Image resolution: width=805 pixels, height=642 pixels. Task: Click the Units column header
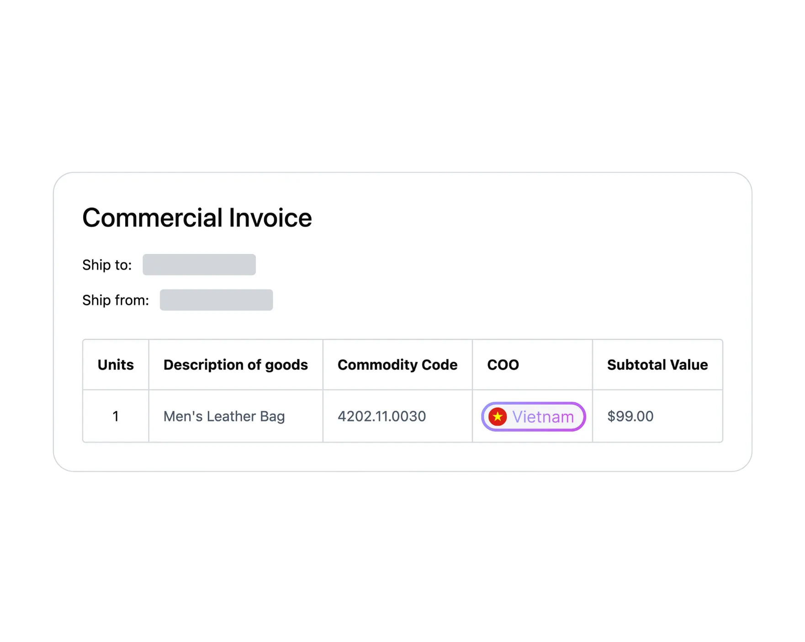click(x=115, y=365)
